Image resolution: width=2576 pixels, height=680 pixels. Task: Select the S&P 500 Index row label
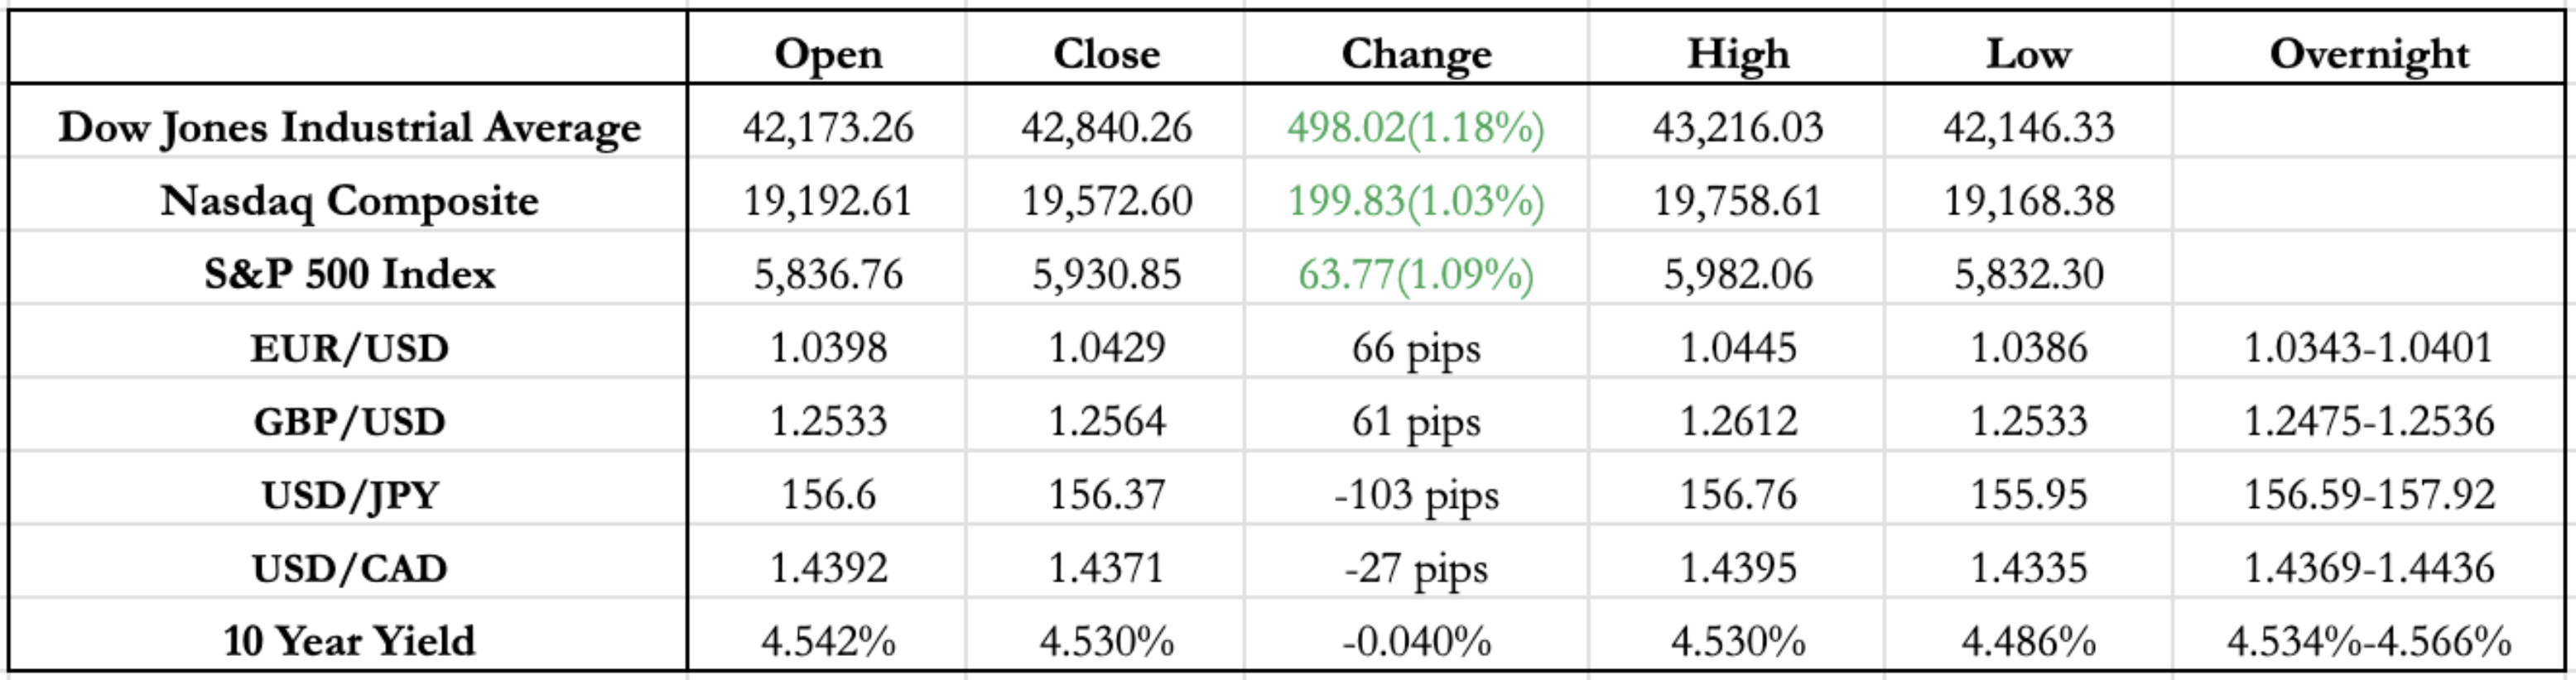(349, 274)
